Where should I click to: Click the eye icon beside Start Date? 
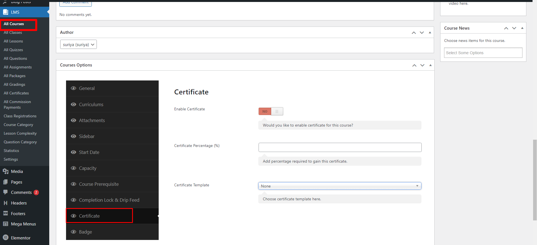click(74, 152)
